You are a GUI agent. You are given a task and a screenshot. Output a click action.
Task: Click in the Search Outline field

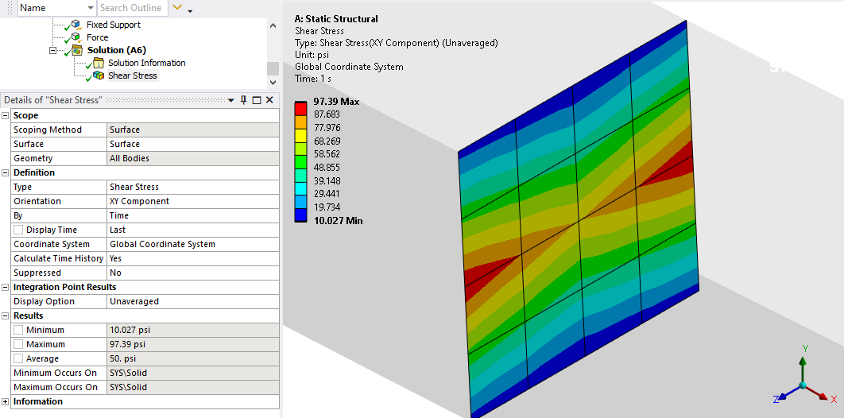click(x=131, y=8)
